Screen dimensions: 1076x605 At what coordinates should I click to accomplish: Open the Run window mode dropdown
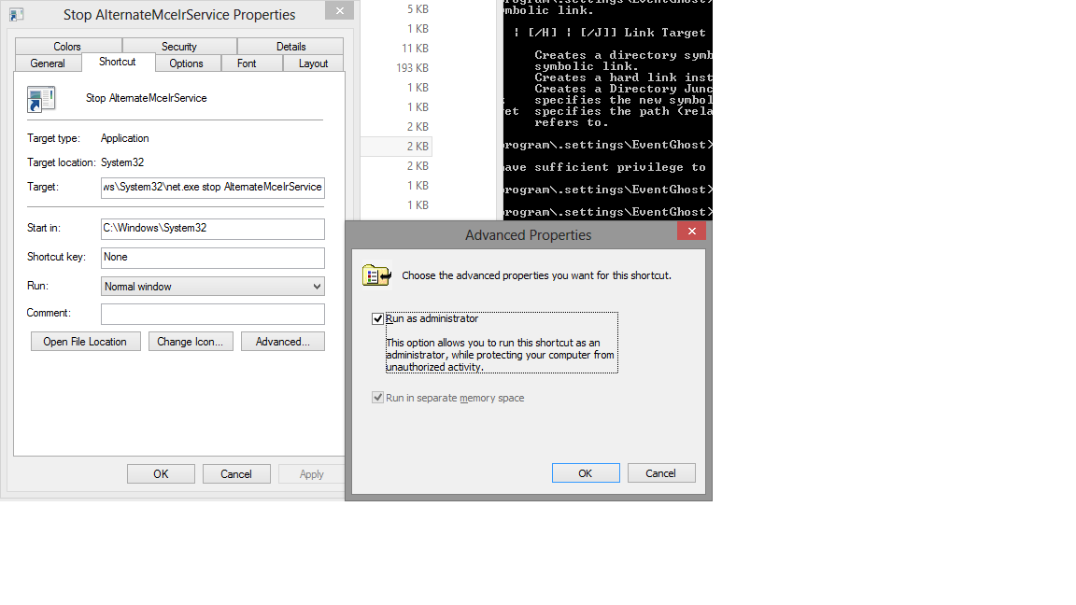pyautogui.click(x=213, y=286)
